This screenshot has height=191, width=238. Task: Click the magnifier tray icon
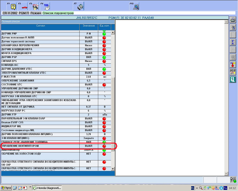click(x=201, y=188)
